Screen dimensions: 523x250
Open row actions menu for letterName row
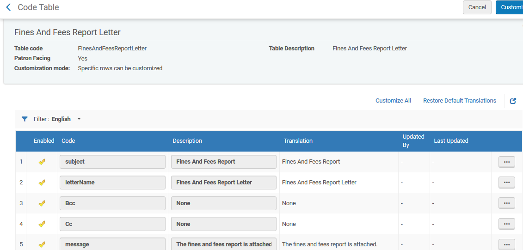(x=506, y=183)
